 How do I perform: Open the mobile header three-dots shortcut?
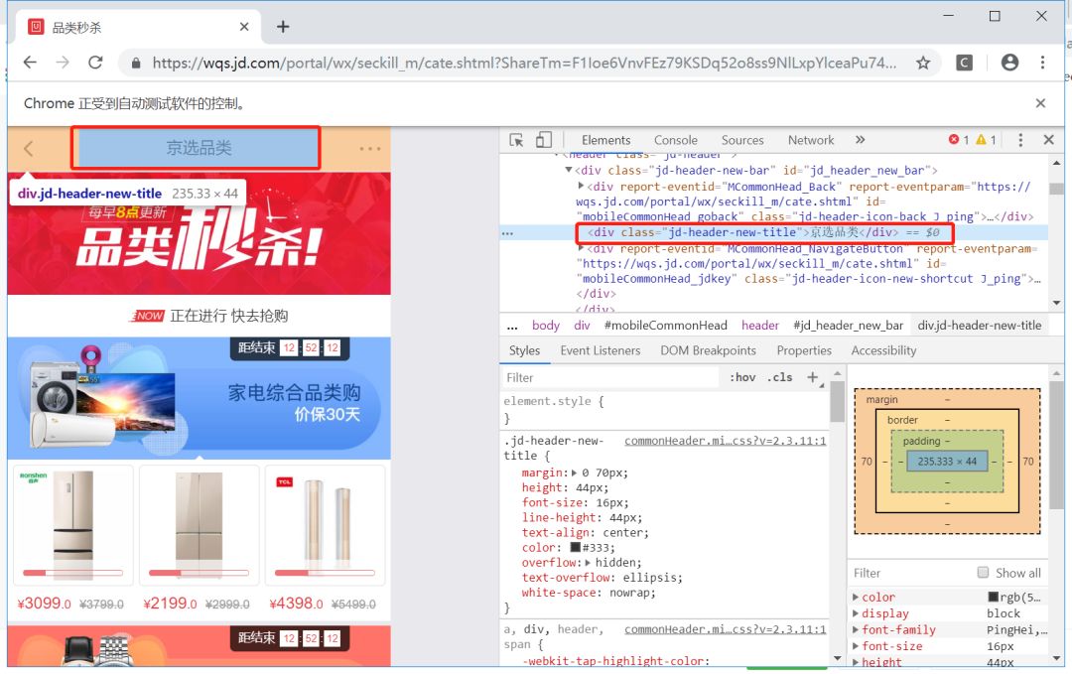click(370, 148)
